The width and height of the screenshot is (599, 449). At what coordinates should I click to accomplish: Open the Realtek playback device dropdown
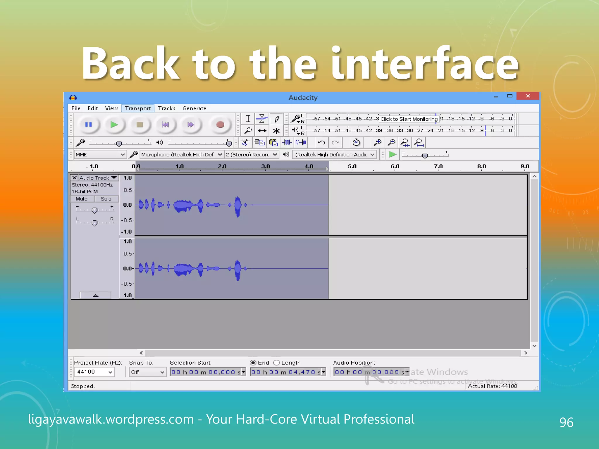(335, 154)
